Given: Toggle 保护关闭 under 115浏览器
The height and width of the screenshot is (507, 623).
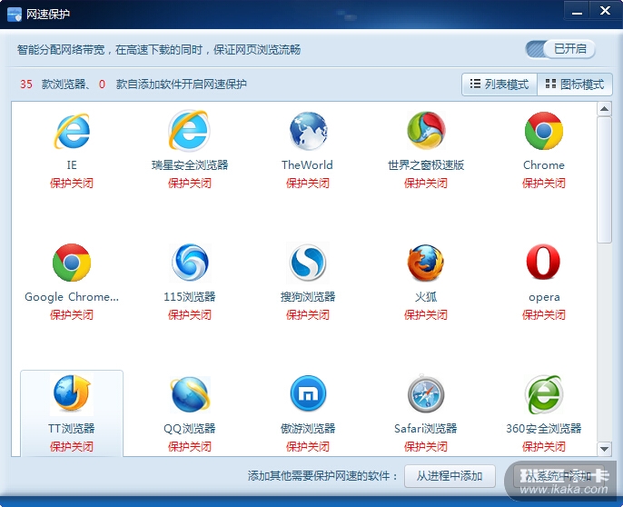Looking at the screenshot, I should (190, 315).
